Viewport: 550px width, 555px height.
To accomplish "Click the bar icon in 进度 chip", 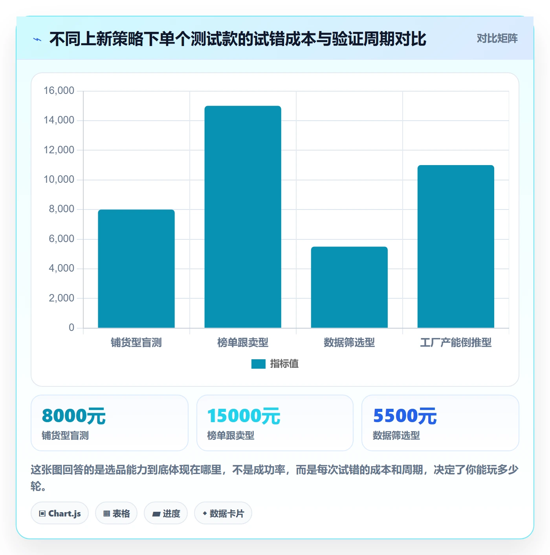I will point(156,514).
